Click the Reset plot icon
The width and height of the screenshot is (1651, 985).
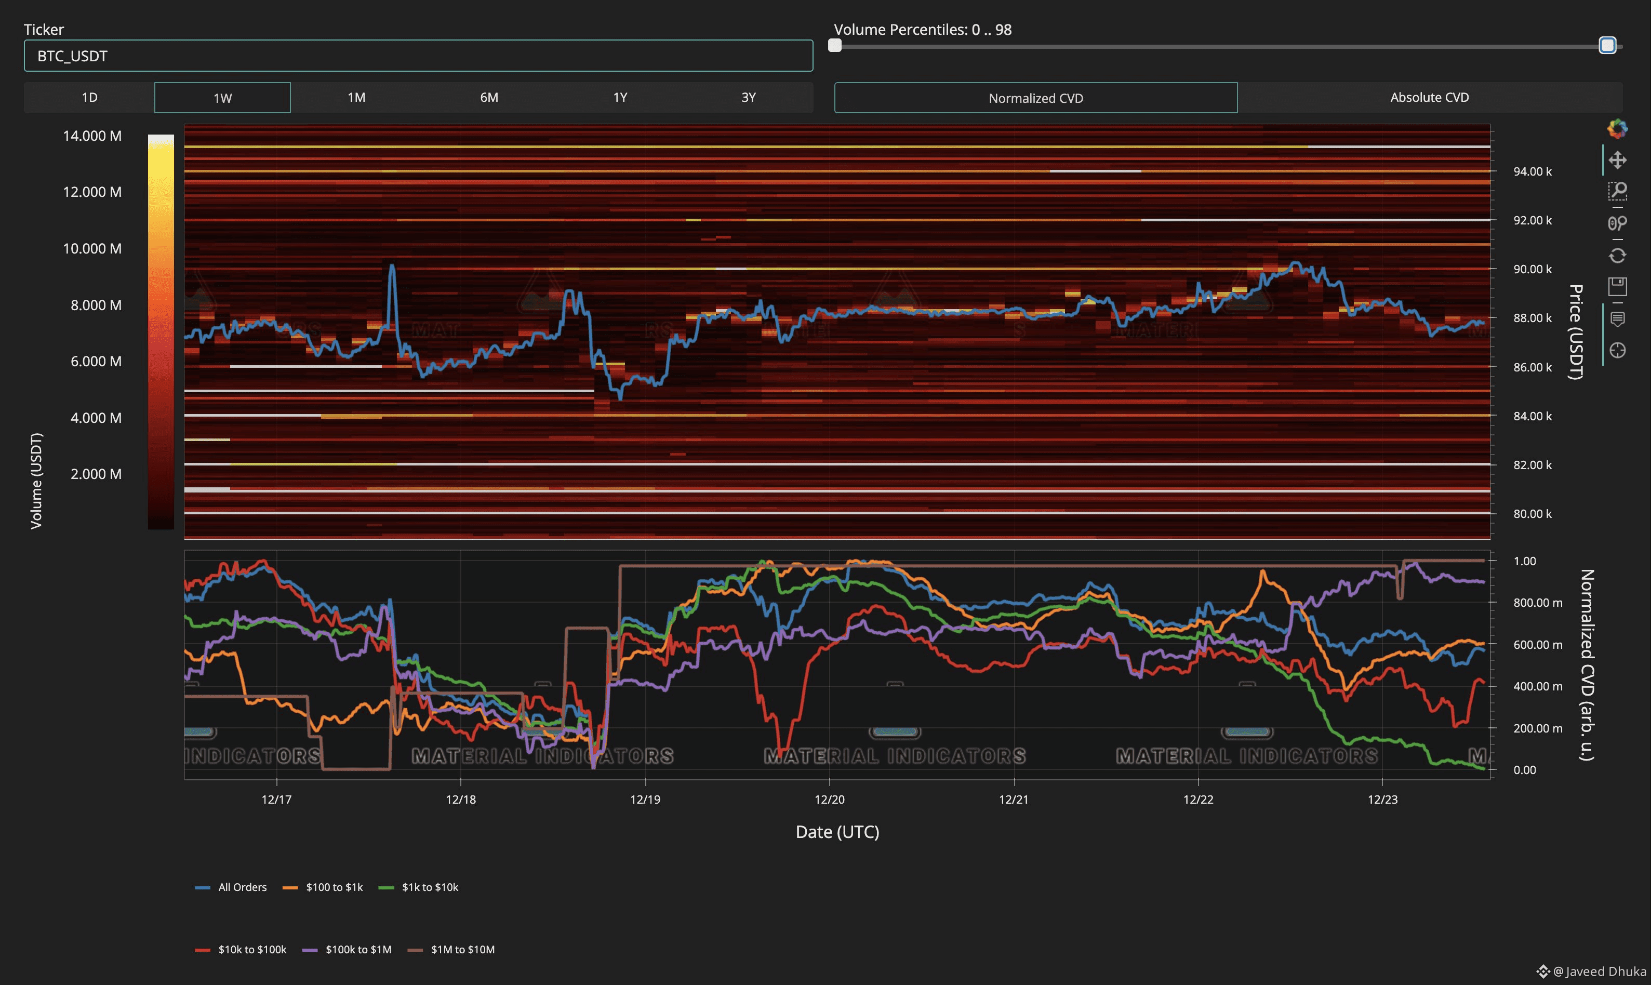[1617, 256]
